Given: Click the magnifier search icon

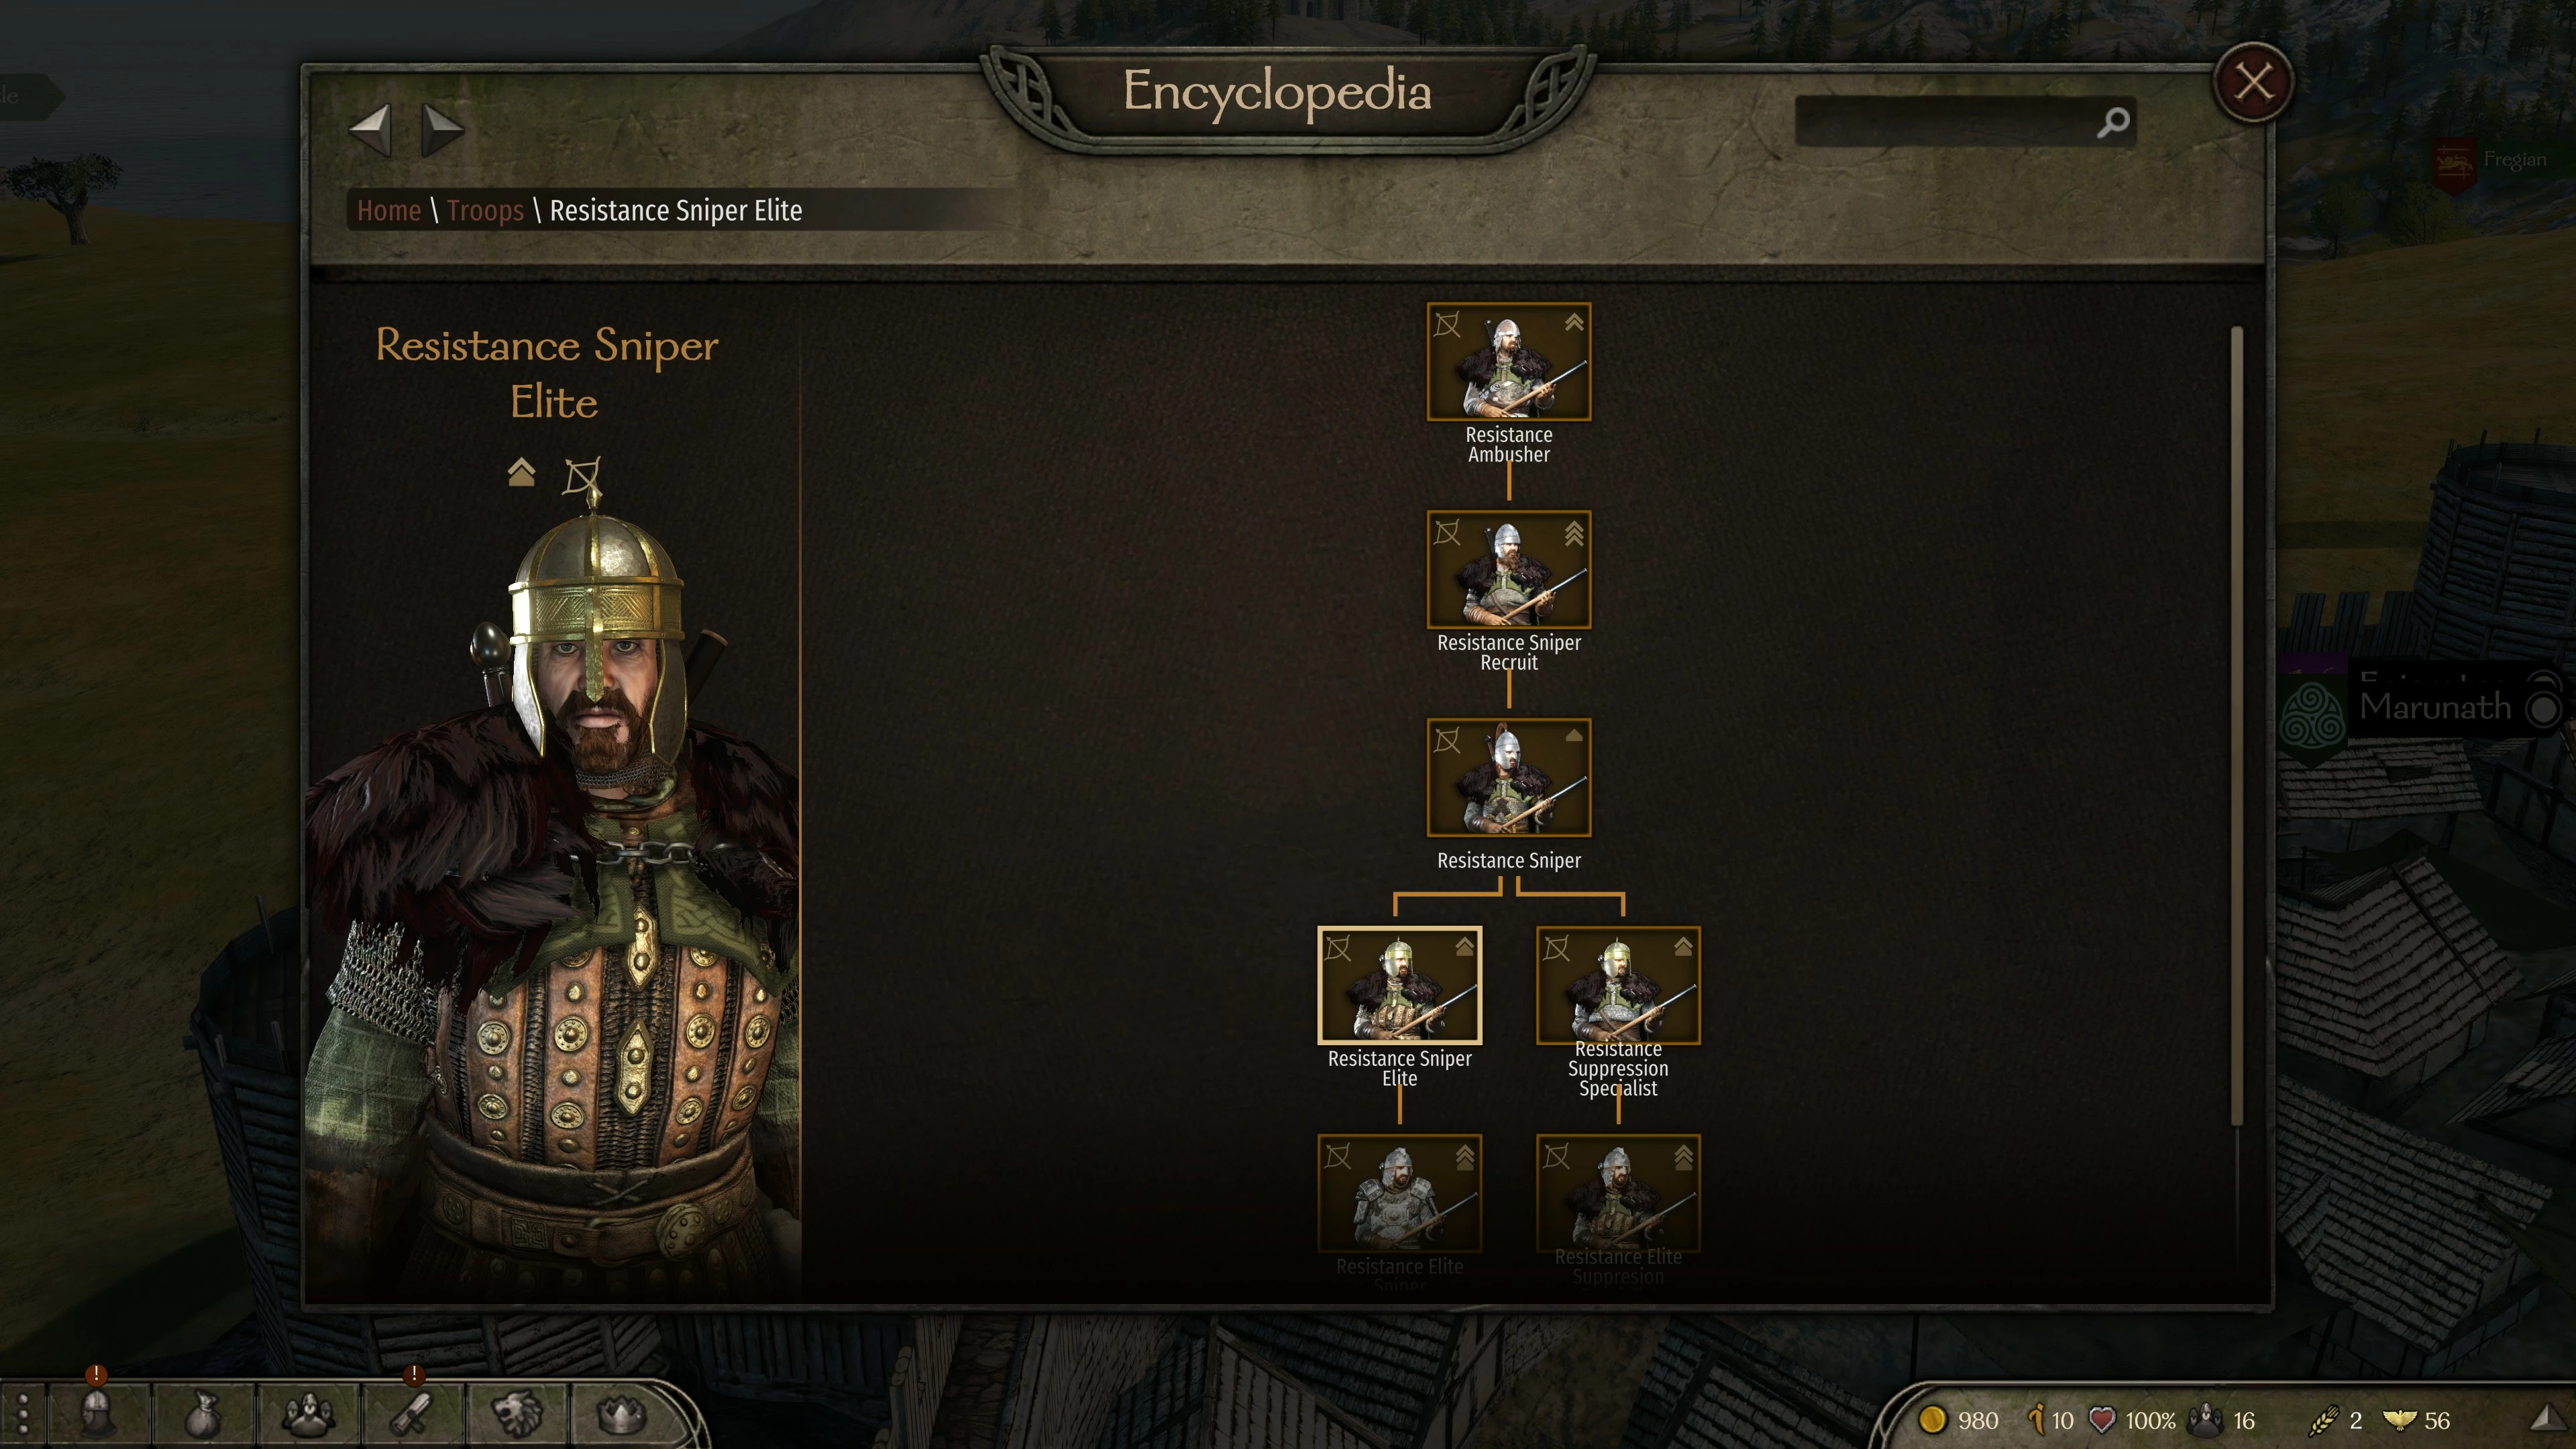Looking at the screenshot, I should click(2113, 123).
